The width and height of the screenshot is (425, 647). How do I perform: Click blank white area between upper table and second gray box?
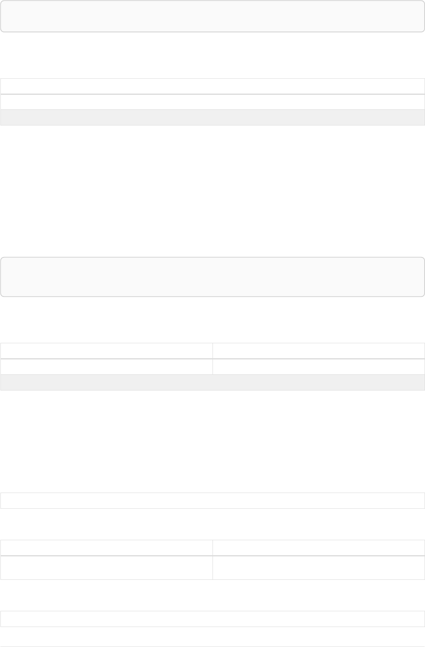click(212, 191)
